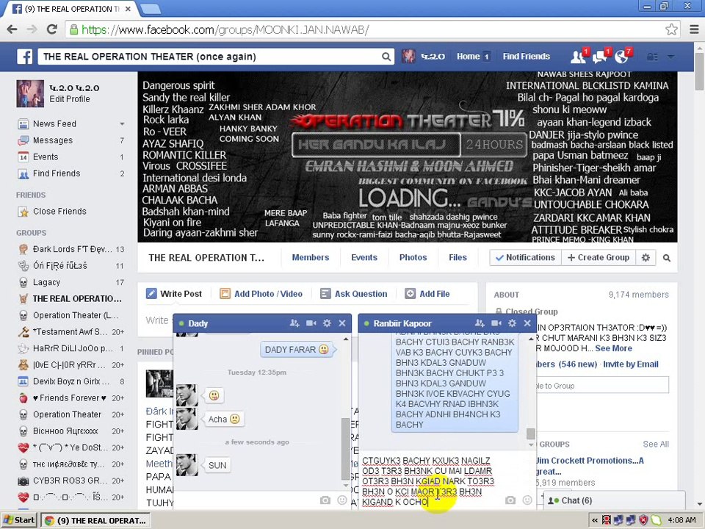Click Dady chat scrollbar thumb
The height and width of the screenshot is (529, 705).
[345, 448]
